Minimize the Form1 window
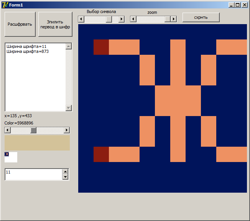The image size is (250, 221). 231,5
